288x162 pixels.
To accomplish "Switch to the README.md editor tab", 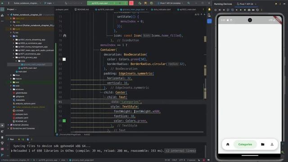I will pos(82,9).
